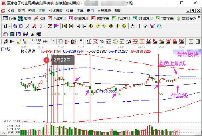This screenshot has height=136, width=202.
Task: Click the yellow diamond right-arrow icon
Action: [x=98, y=26]
